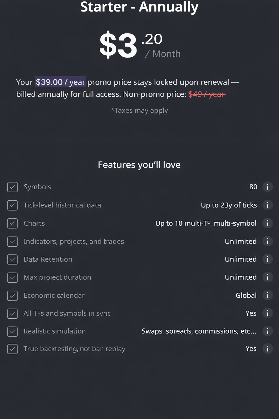This screenshot has height=419, width=279.
Task: Click the crossed-out $49 / year price
Action: point(206,94)
